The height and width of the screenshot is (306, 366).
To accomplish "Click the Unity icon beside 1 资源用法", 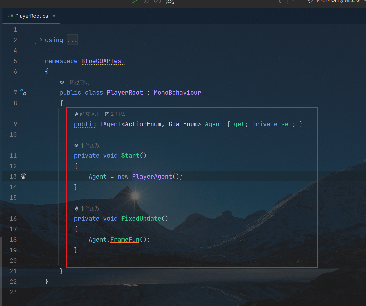I will pos(62,82).
